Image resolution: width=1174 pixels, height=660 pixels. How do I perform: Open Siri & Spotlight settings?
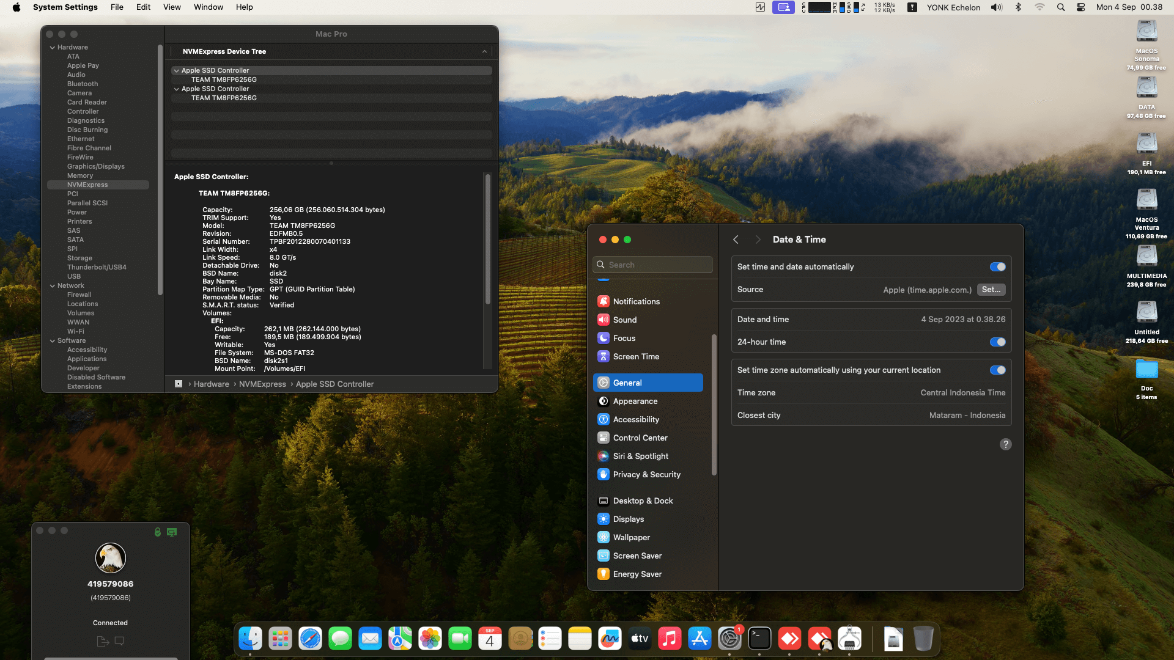click(640, 456)
